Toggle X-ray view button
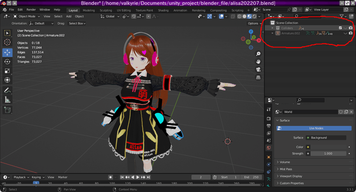 point(233,16)
